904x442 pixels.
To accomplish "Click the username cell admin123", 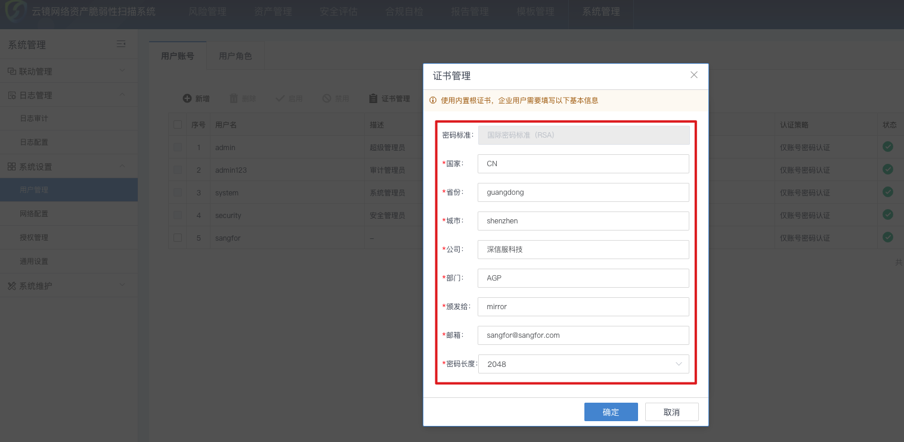I will [x=231, y=170].
